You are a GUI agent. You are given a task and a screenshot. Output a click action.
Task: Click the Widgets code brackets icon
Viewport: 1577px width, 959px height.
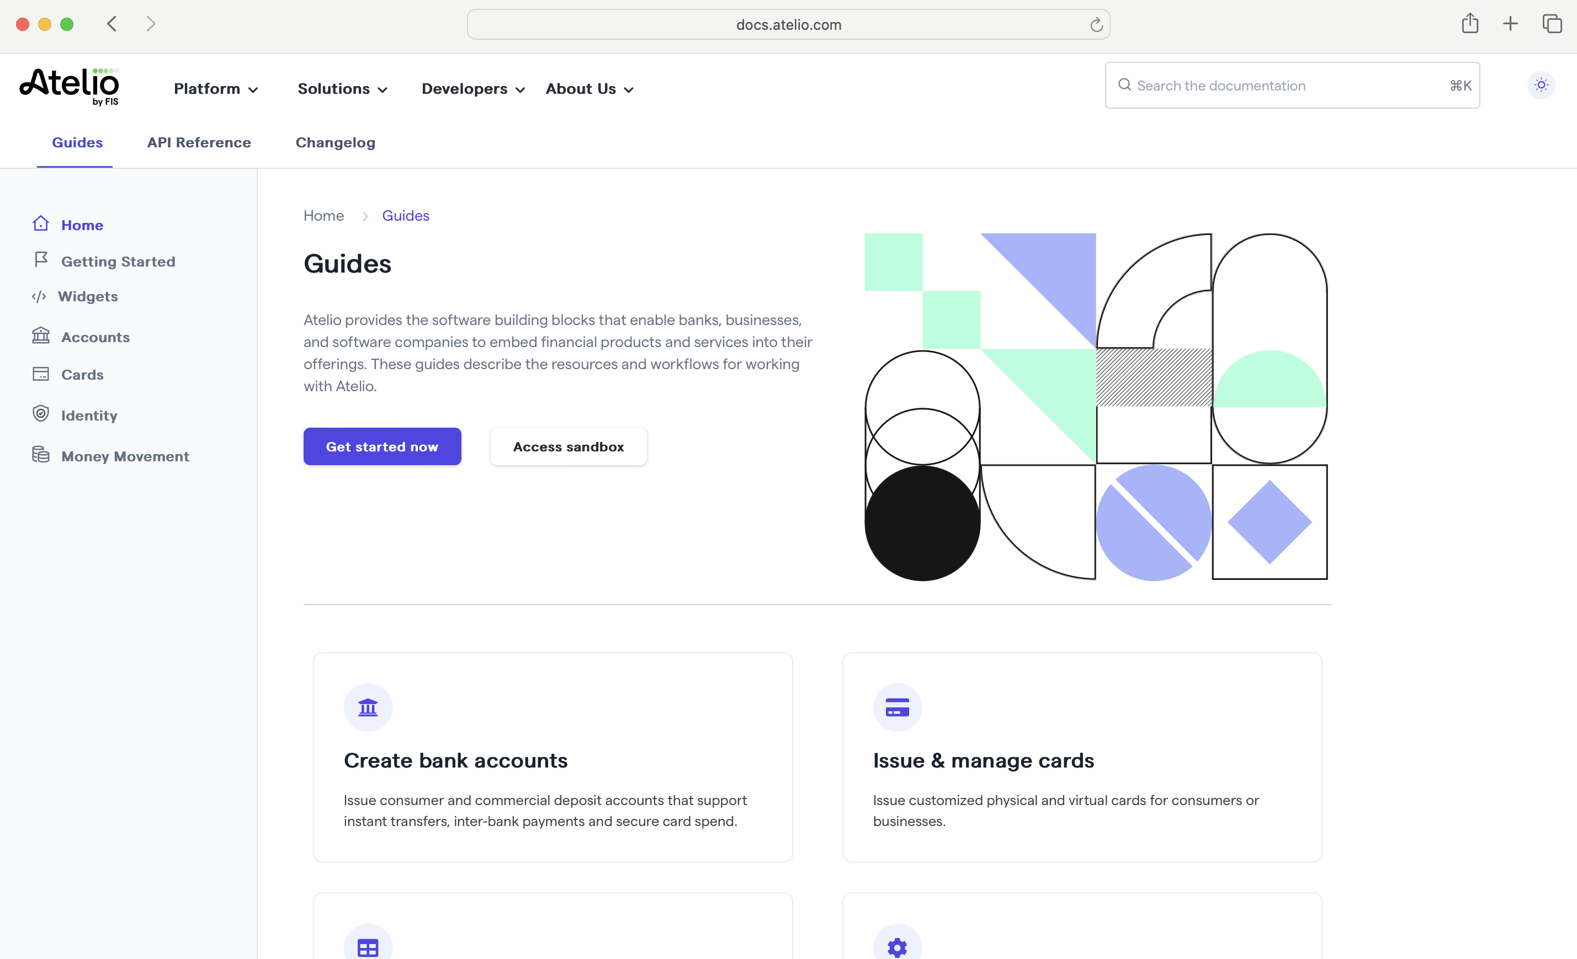39,296
